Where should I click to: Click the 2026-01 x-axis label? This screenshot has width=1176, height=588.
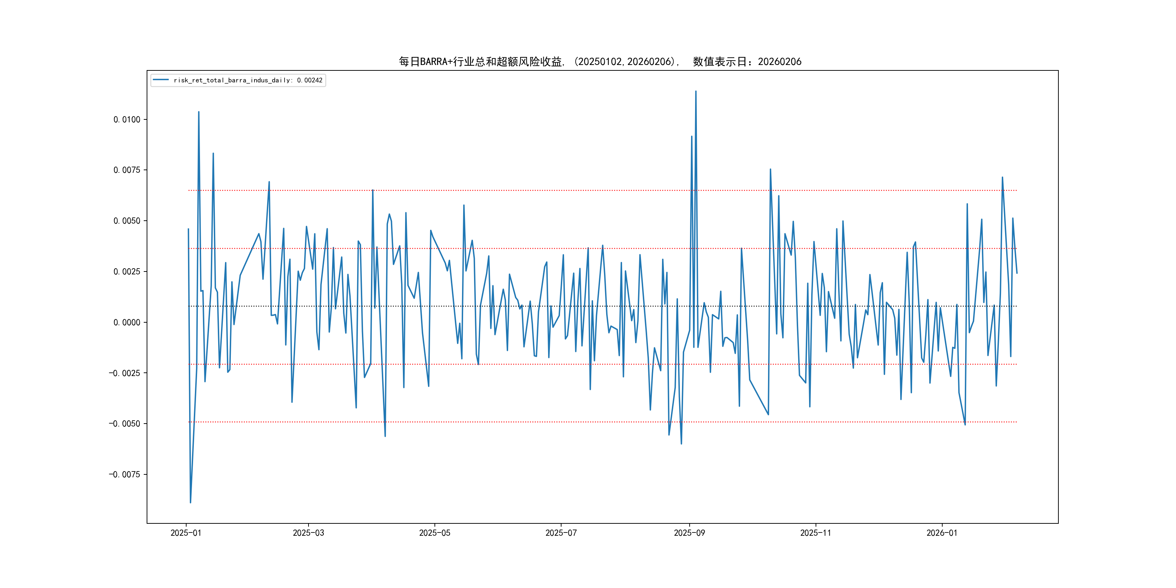coord(942,533)
